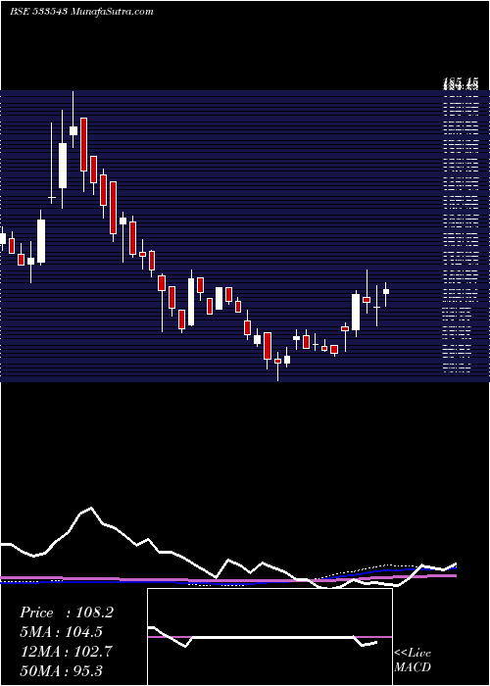Screen dimensions: 490x686
Task: Click the 12MA : 102.7 value
Action: pos(66,651)
